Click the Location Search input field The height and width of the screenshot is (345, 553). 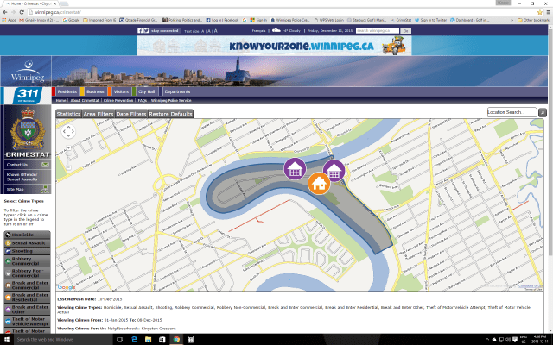pos(512,112)
